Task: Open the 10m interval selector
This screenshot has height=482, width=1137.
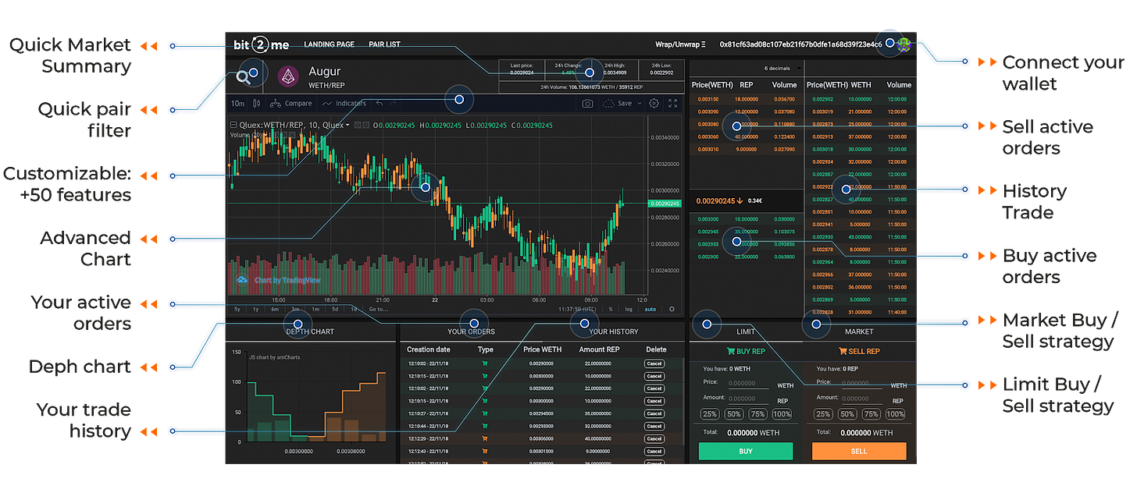Action: (237, 103)
